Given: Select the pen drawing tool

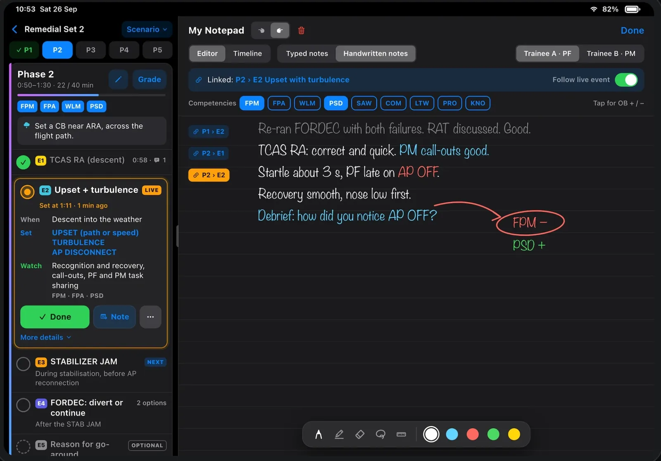Looking at the screenshot, I should 319,434.
